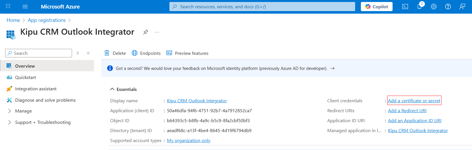The height and width of the screenshot is (150, 472).
Task: Click Delete in the command bar
Action: pyautogui.click(x=115, y=53)
